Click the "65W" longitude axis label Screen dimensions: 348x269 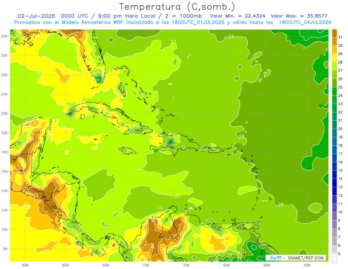226,265
